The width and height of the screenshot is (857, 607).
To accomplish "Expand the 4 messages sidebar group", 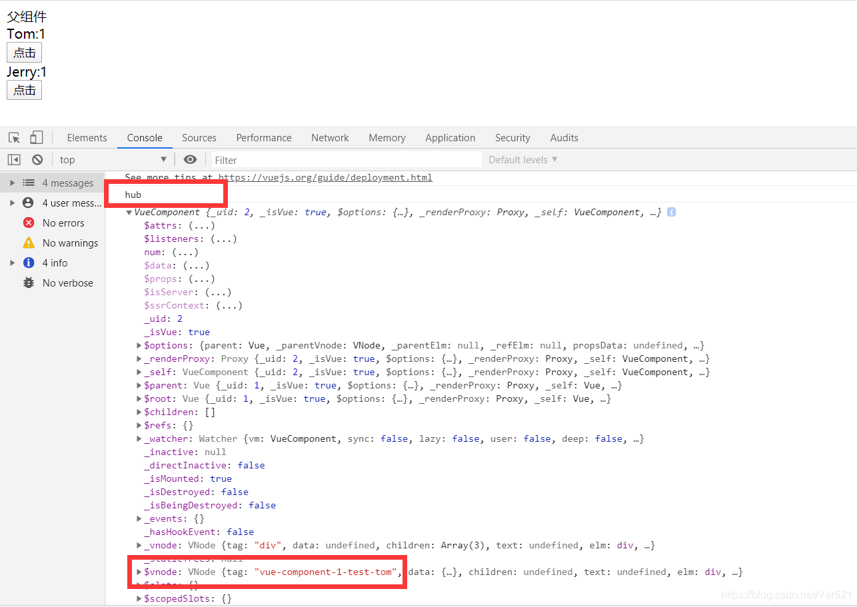I will [12, 183].
